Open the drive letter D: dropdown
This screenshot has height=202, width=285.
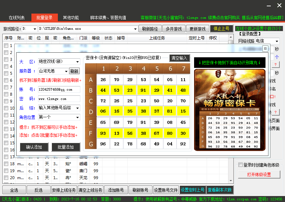pos(34,29)
